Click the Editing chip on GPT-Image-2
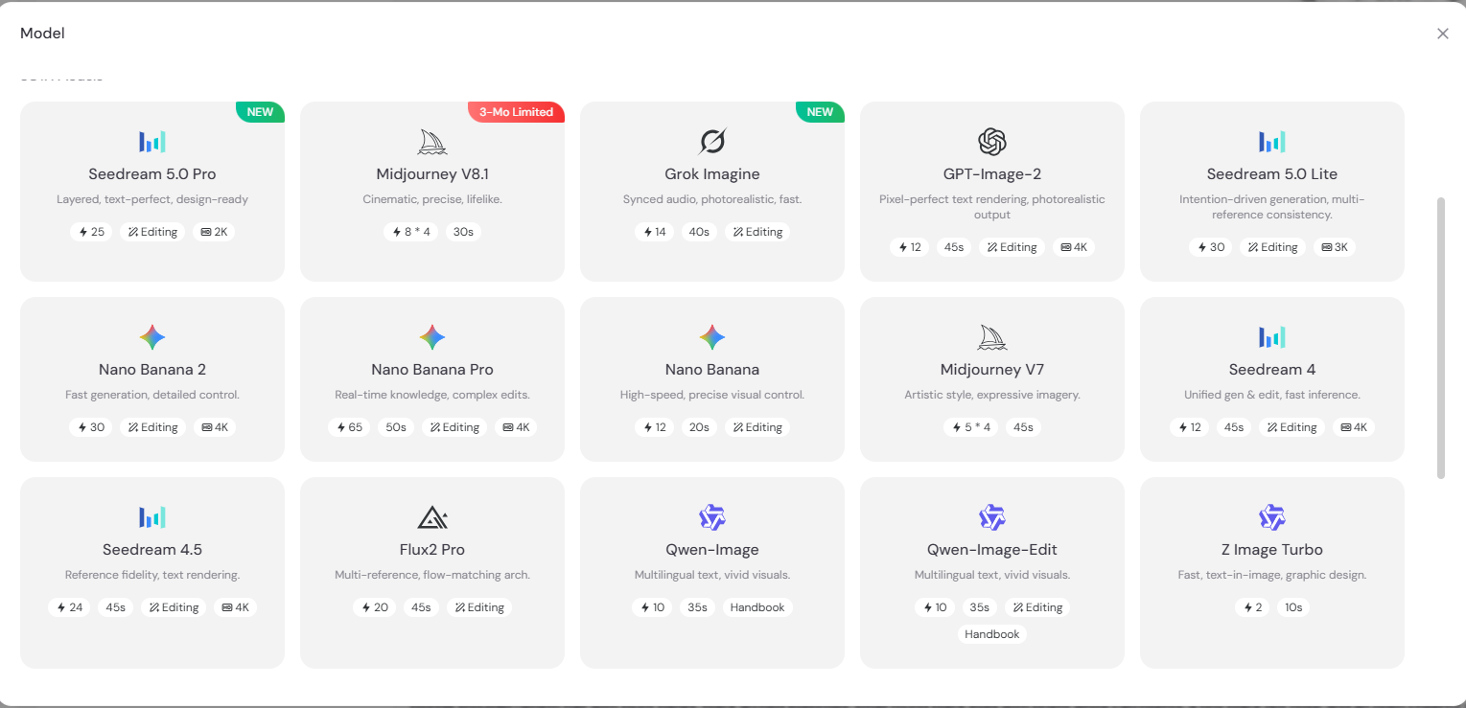 [x=1012, y=247]
